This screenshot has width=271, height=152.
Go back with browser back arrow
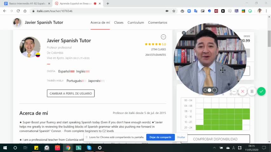pos(5,11)
